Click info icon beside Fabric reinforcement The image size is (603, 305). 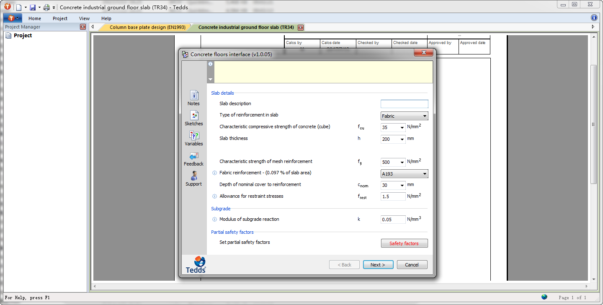click(x=214, y=173)
